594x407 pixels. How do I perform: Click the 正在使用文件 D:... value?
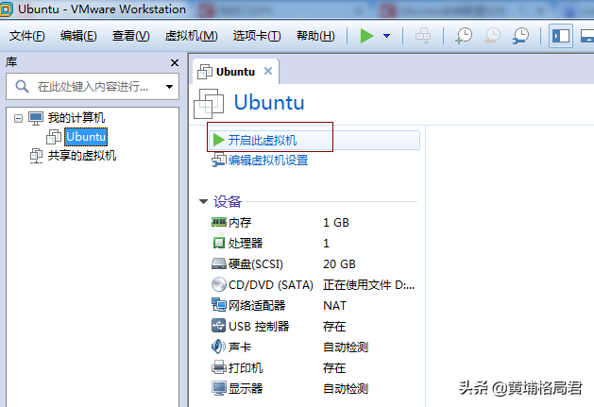368,285
